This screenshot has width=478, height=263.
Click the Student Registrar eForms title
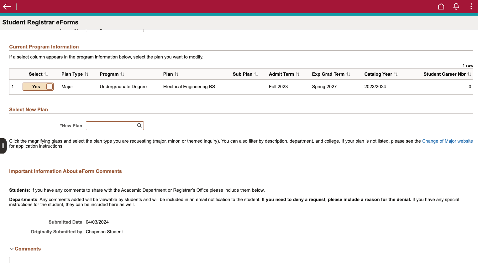40,22
